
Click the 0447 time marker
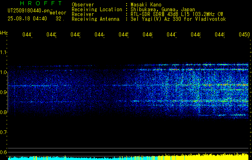tap(171, 35)
